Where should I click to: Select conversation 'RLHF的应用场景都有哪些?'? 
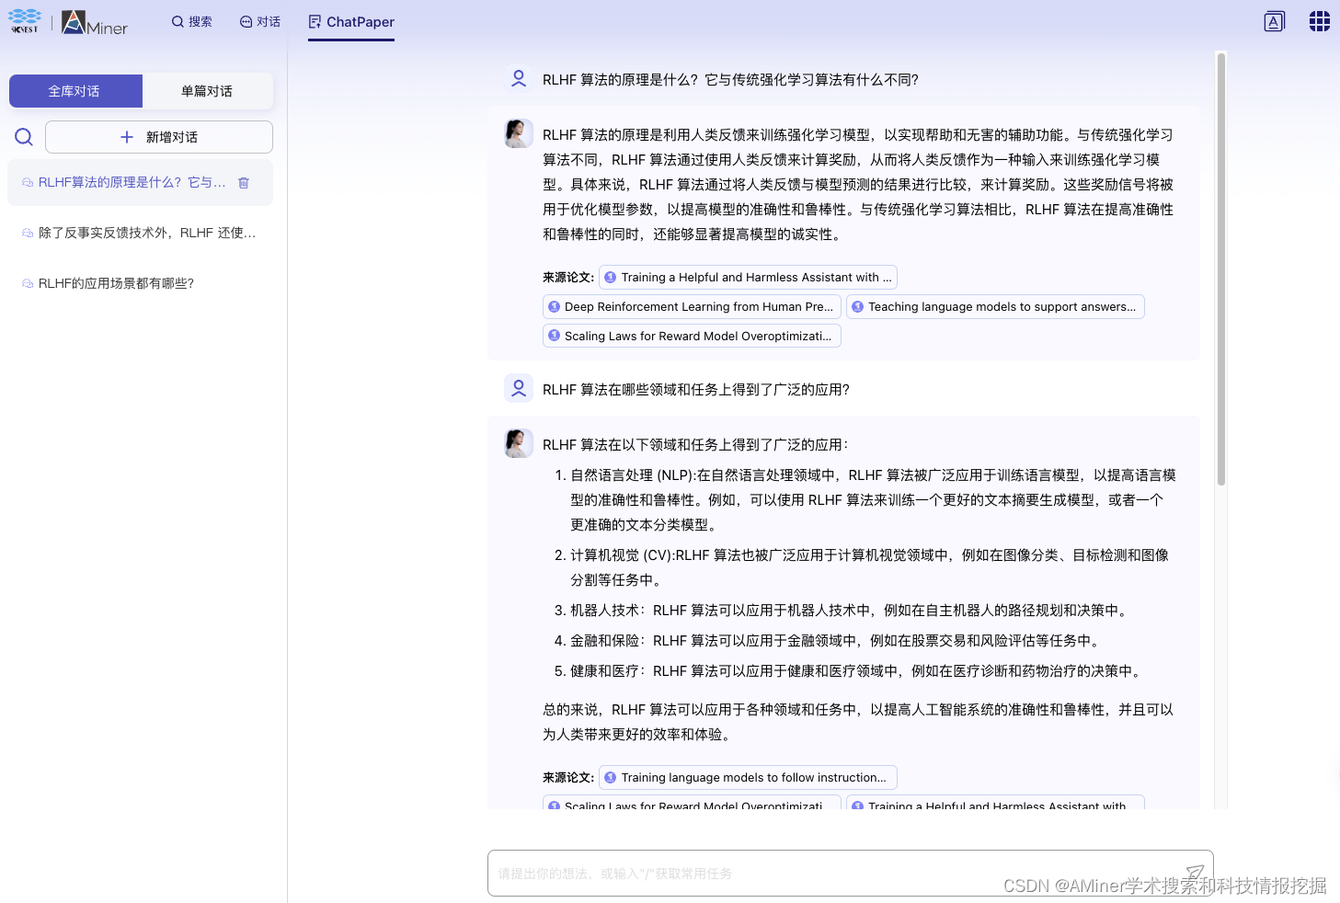115,283
